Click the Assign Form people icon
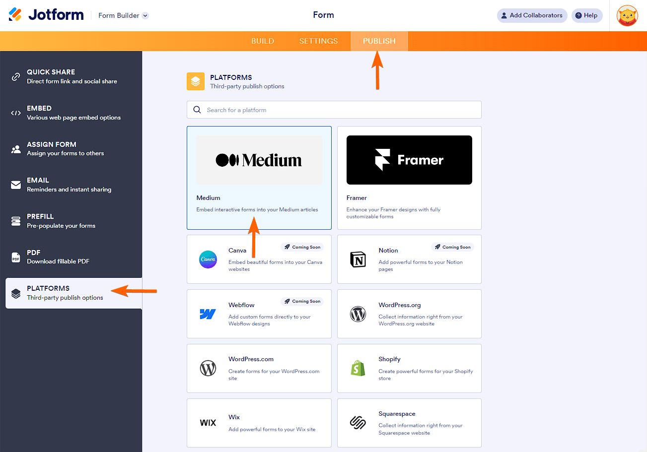 click(16, 149)
